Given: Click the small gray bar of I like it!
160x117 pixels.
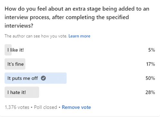Looking at the screenshot, I should [8, 50].
